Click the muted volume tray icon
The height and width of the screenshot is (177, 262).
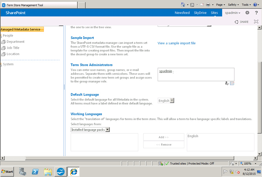pyautogui.click(x=238, y=171)
